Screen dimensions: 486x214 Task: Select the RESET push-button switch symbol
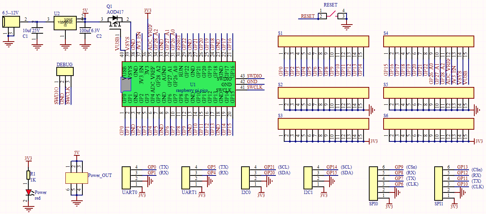332,16
